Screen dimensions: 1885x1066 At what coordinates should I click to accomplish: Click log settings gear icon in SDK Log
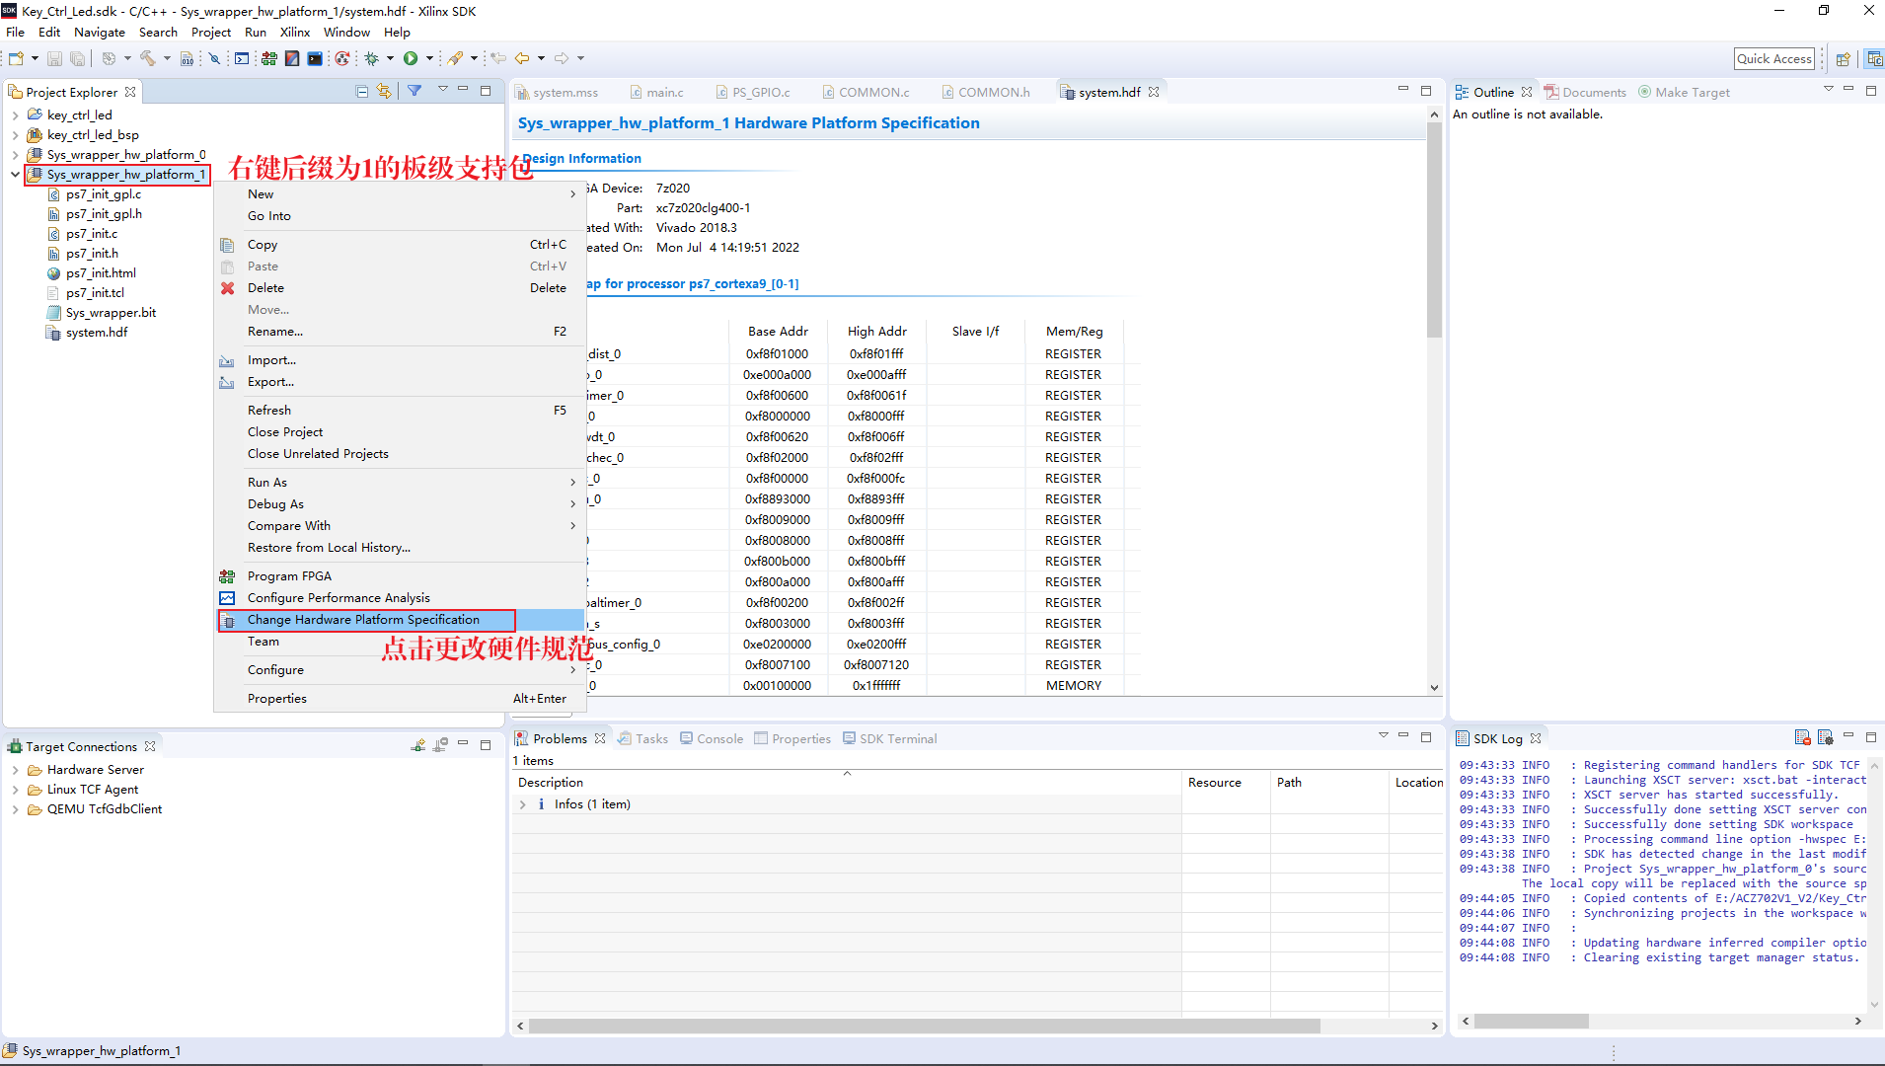click(x=1825, y=737)
